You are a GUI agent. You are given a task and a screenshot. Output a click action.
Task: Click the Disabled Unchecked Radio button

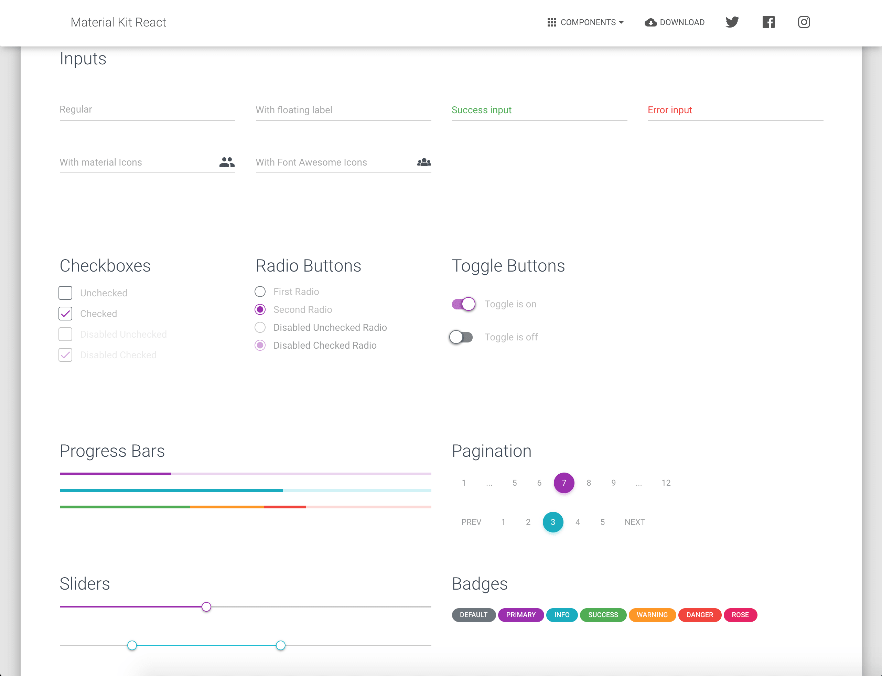click(x=260, y=327)
